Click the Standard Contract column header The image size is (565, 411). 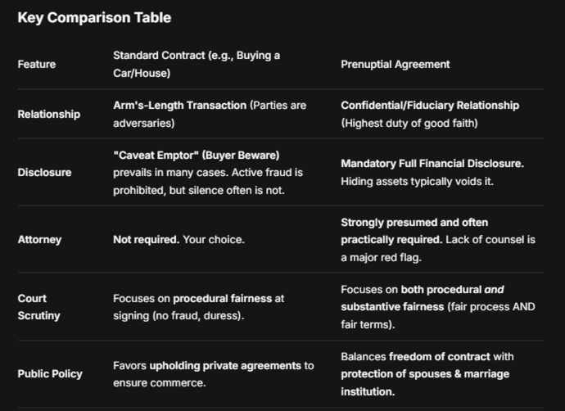click(x=197, y=65)
